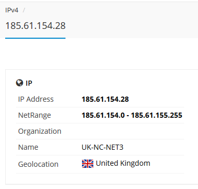The image size is (198, 189).
Task: Open the IPv4 breadcrumb link
Action: point(12,10)
